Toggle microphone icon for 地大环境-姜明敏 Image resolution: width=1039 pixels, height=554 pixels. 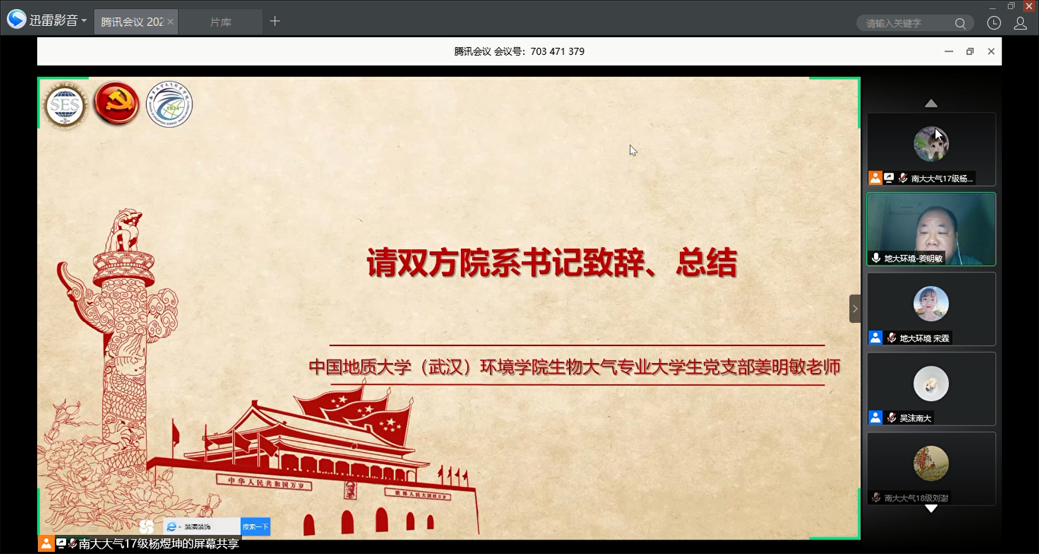click(x=876, y=258)
